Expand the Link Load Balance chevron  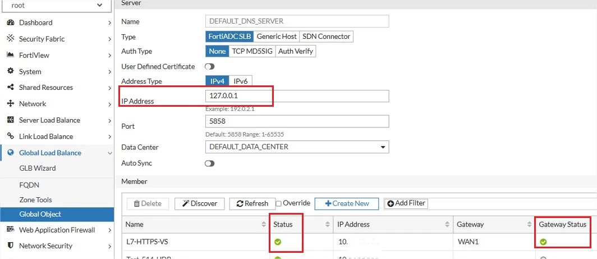[109, 137]
